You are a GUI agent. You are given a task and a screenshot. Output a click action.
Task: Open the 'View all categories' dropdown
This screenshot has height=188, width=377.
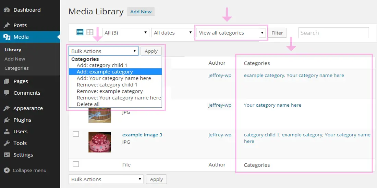[231, 33]
